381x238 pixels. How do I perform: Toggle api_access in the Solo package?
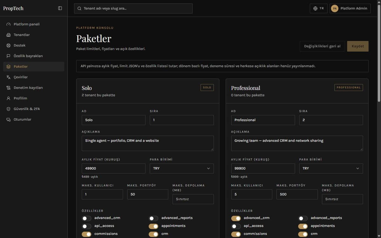pos(86,226)
